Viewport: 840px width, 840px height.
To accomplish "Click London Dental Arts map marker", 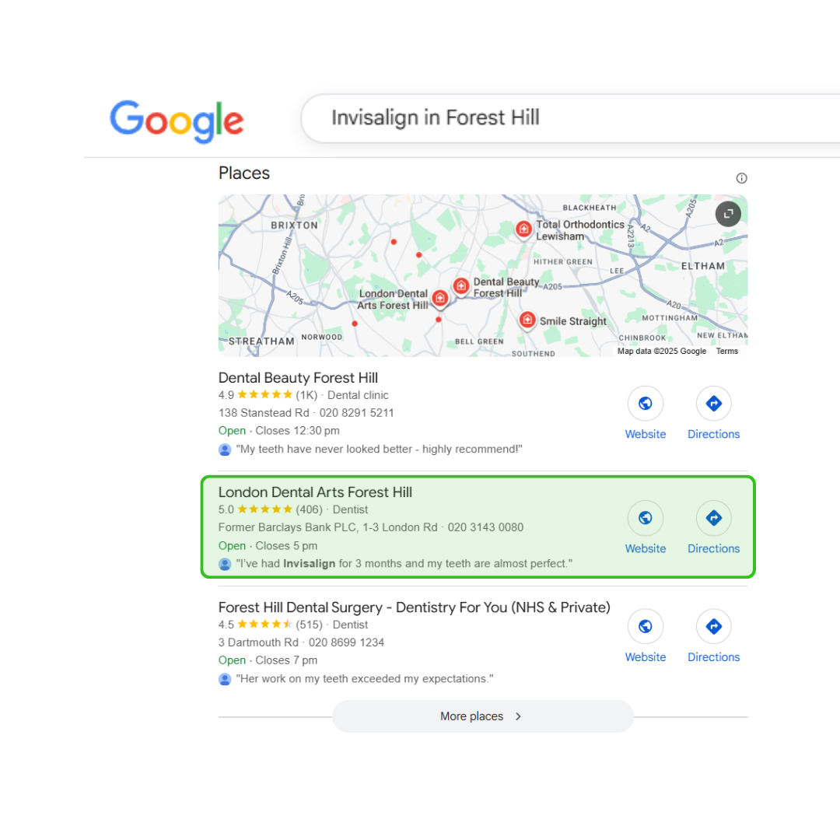I will point(439,299).
